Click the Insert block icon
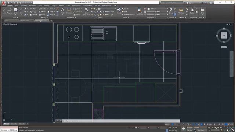The image size is (235, 132). [x=119, y=11]
